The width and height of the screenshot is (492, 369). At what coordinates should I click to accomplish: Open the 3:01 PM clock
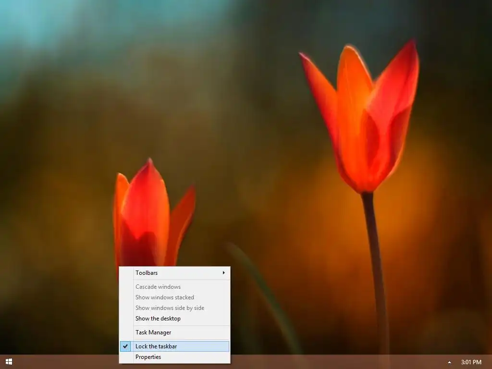click(471, 362)
